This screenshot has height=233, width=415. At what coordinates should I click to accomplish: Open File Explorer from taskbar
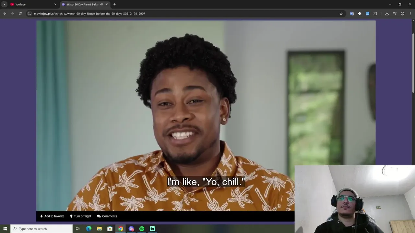tap(99, 229)
